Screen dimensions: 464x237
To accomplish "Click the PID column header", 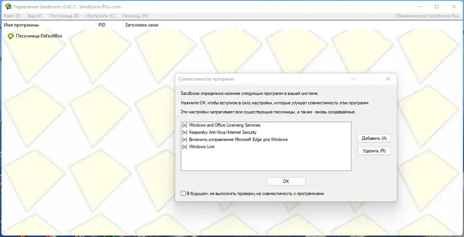I will point(109,25).
